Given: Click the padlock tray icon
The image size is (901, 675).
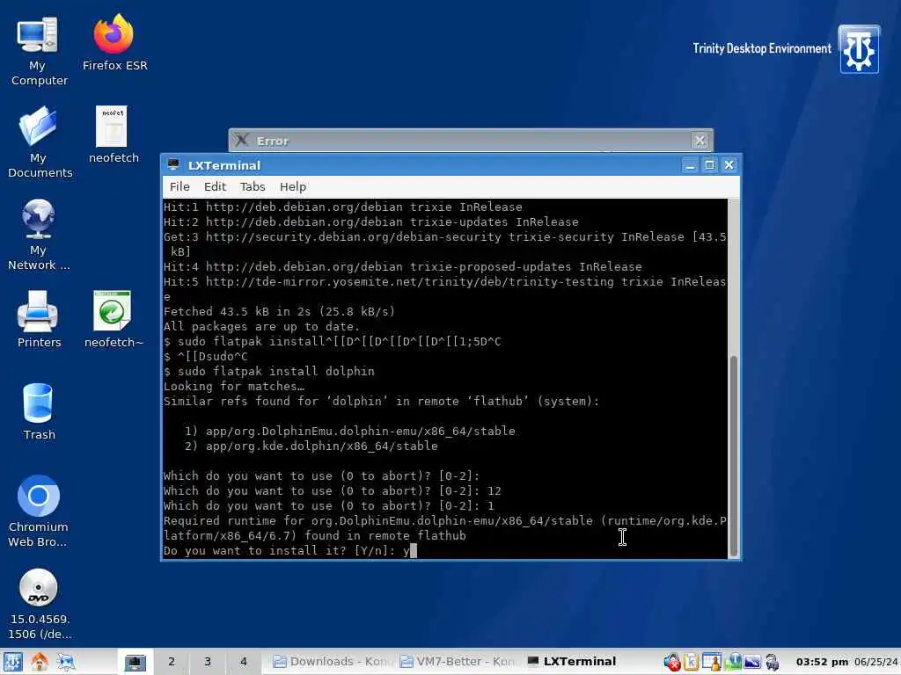Looking at the screenshot, I should coord(773,663).
